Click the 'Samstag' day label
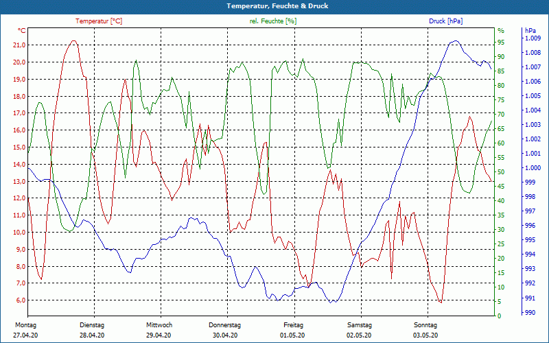The height and width of the screenshot is (343, 549). click(359, 325)
